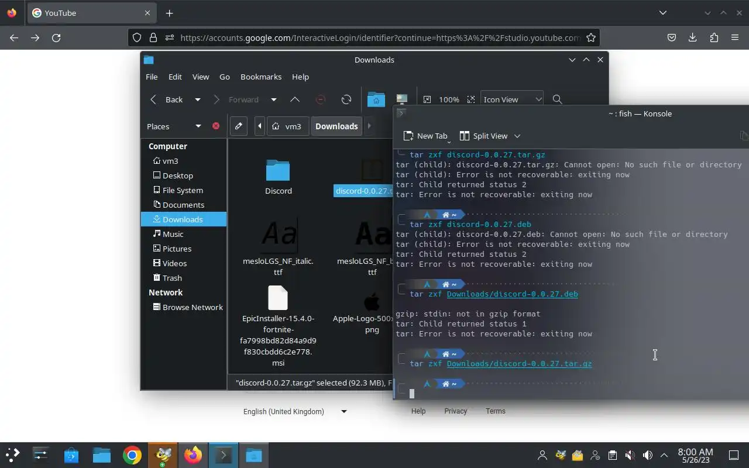
Task: Select the mesloLGS_NF_italic.ttf font file
Action: tap(278, 248)
